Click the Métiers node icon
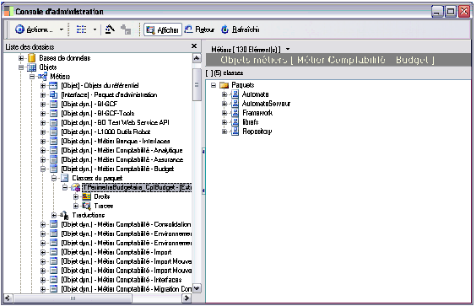Image resolution: width=476 pixels, height=306 pixels. 42,77
